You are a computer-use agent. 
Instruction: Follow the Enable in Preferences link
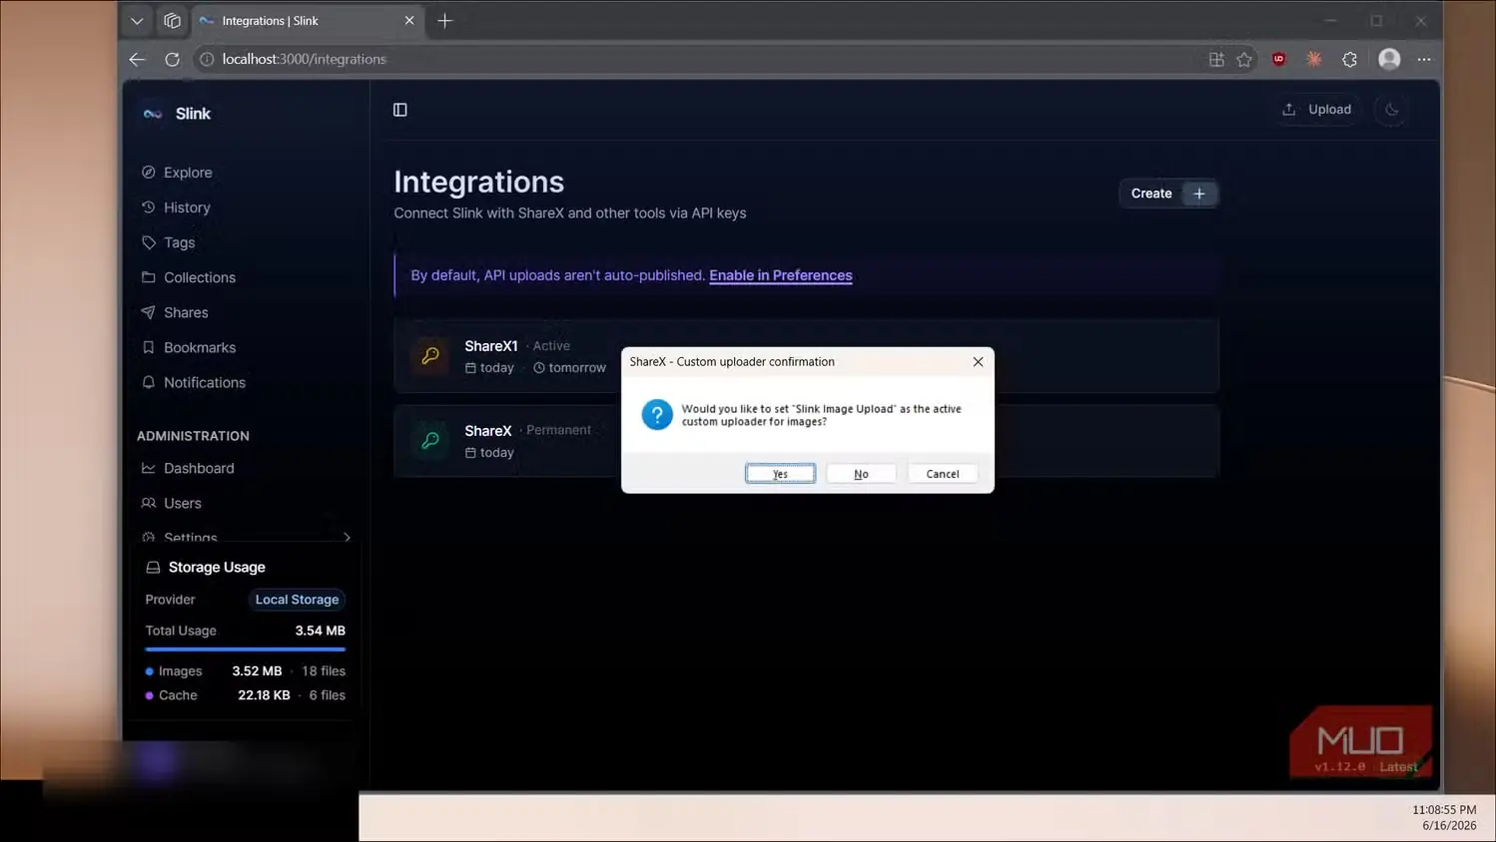(781, 275)
